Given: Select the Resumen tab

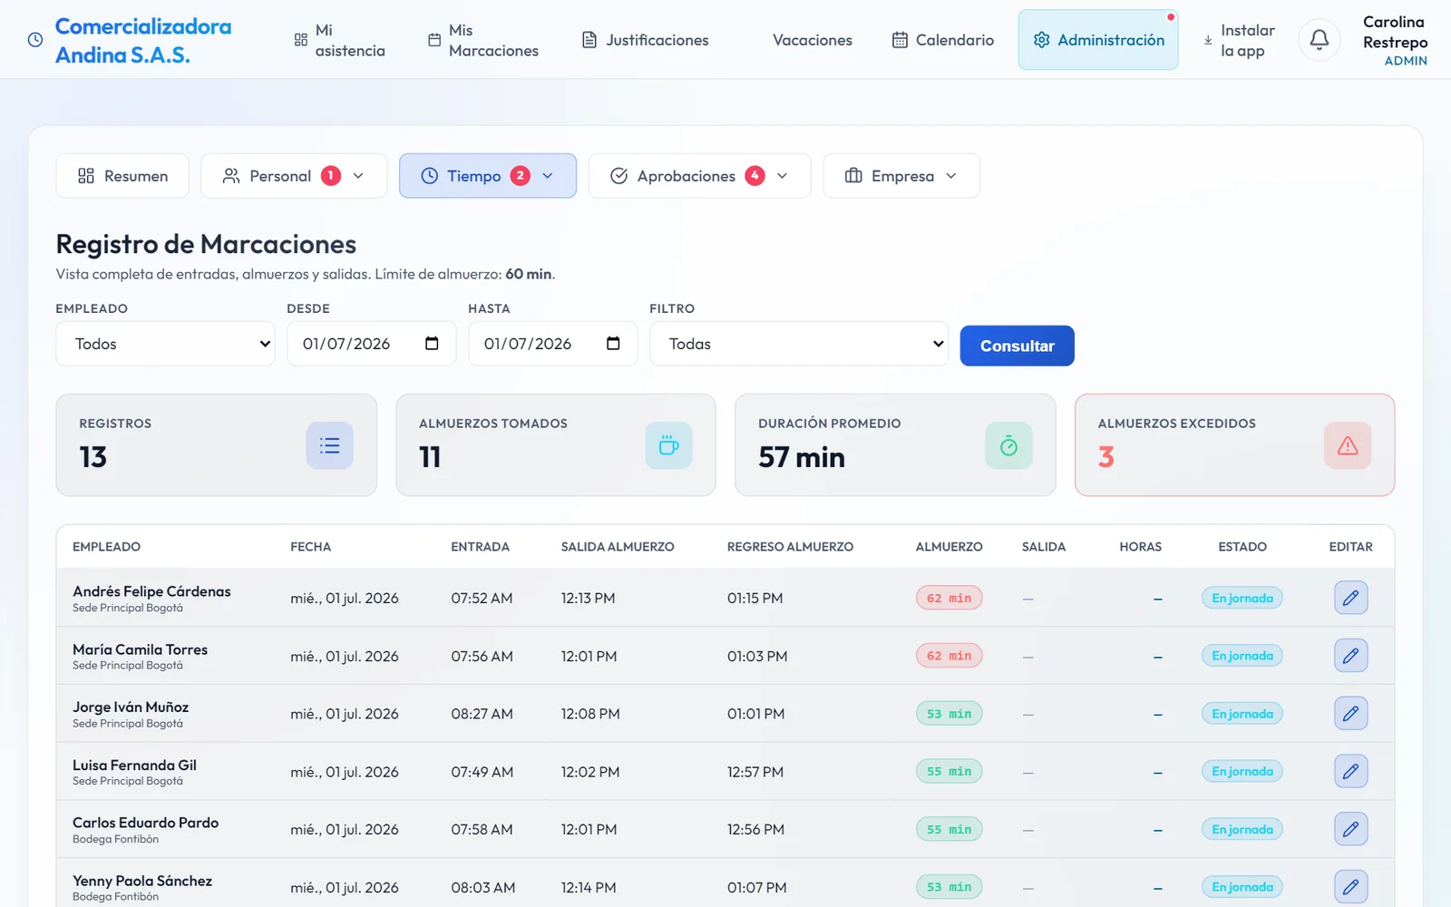Looking at the screenshot, I should point(122,176).
